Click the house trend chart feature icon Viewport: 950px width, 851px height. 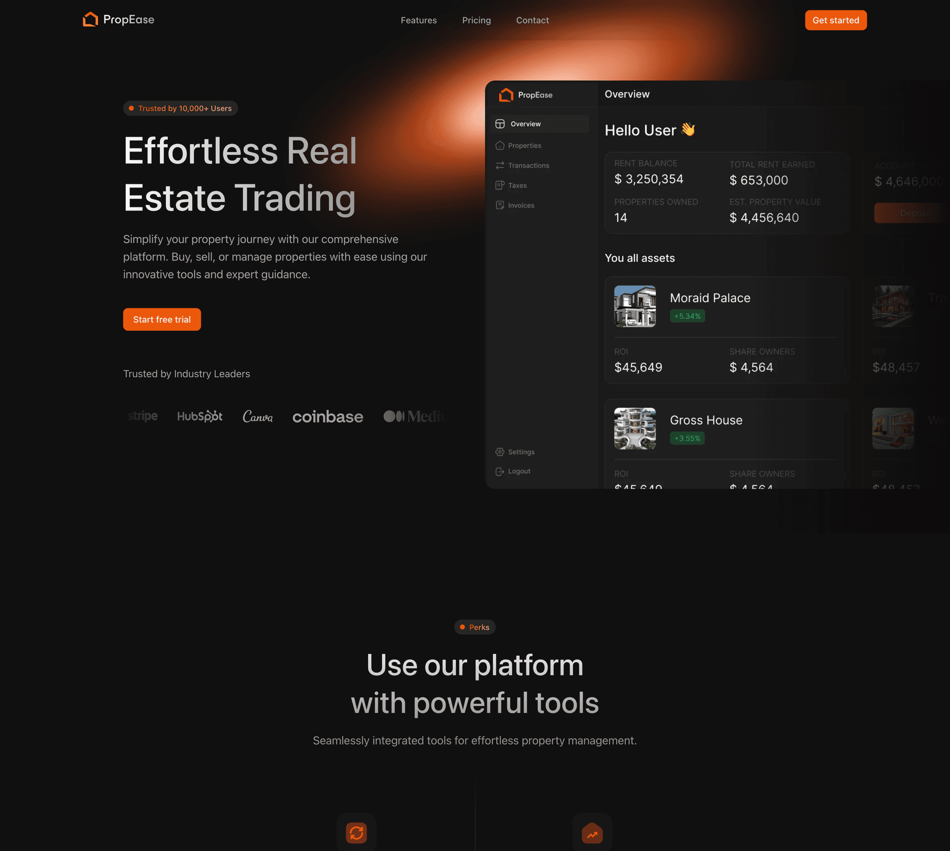592,833
